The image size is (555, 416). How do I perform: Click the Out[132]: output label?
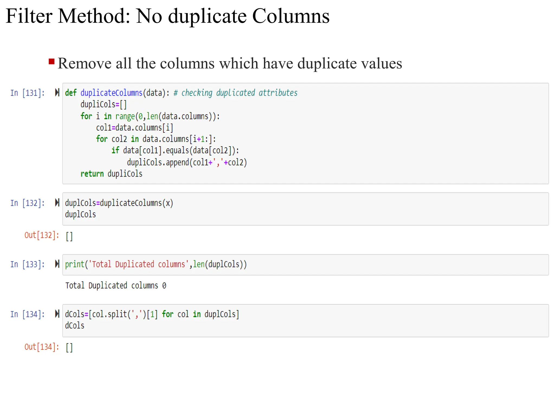42,235
